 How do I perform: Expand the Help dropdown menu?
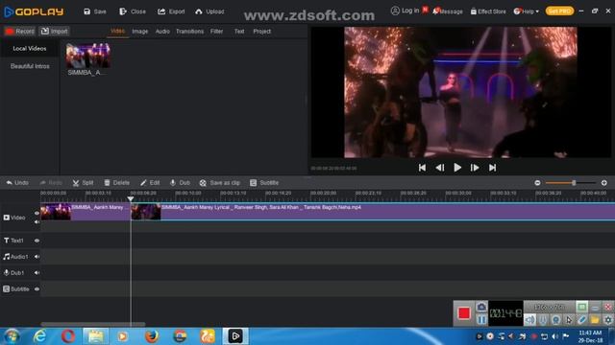pos(527,11)
